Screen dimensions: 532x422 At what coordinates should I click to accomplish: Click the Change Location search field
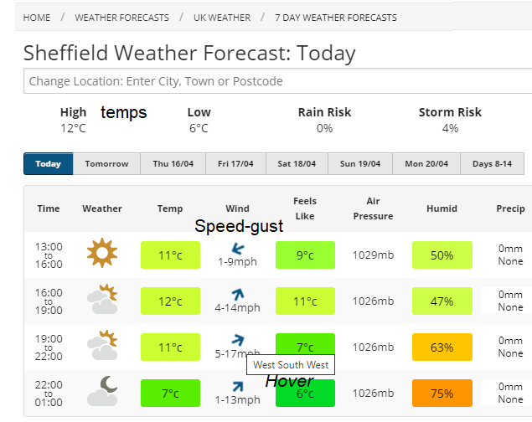click(276, 81)
